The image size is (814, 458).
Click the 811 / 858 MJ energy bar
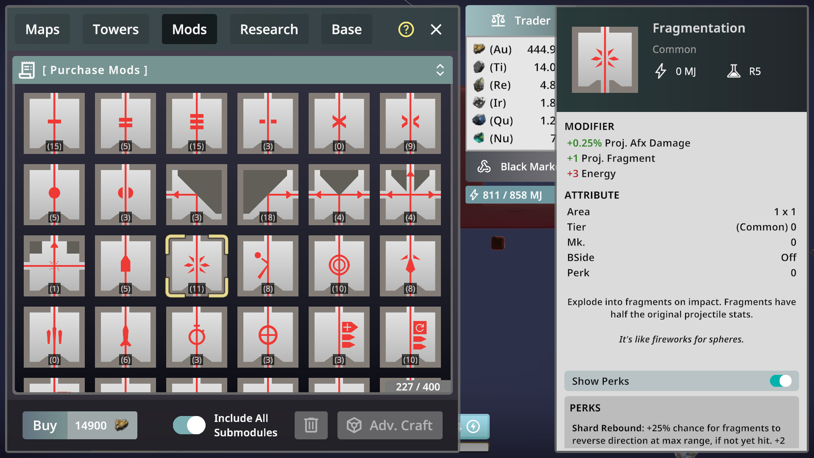(x=511, y=195)
